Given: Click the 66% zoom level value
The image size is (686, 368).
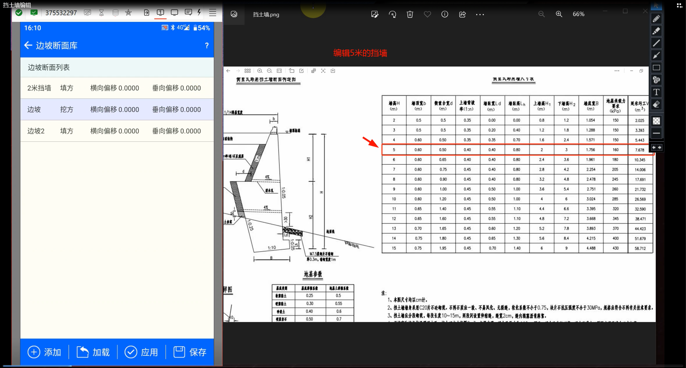Looking at the screenshot, I should [578, 14].
